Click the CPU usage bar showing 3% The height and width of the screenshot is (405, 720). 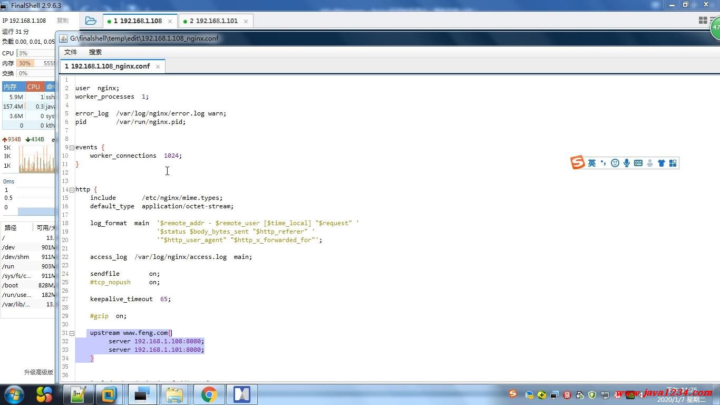pos(36,53)
